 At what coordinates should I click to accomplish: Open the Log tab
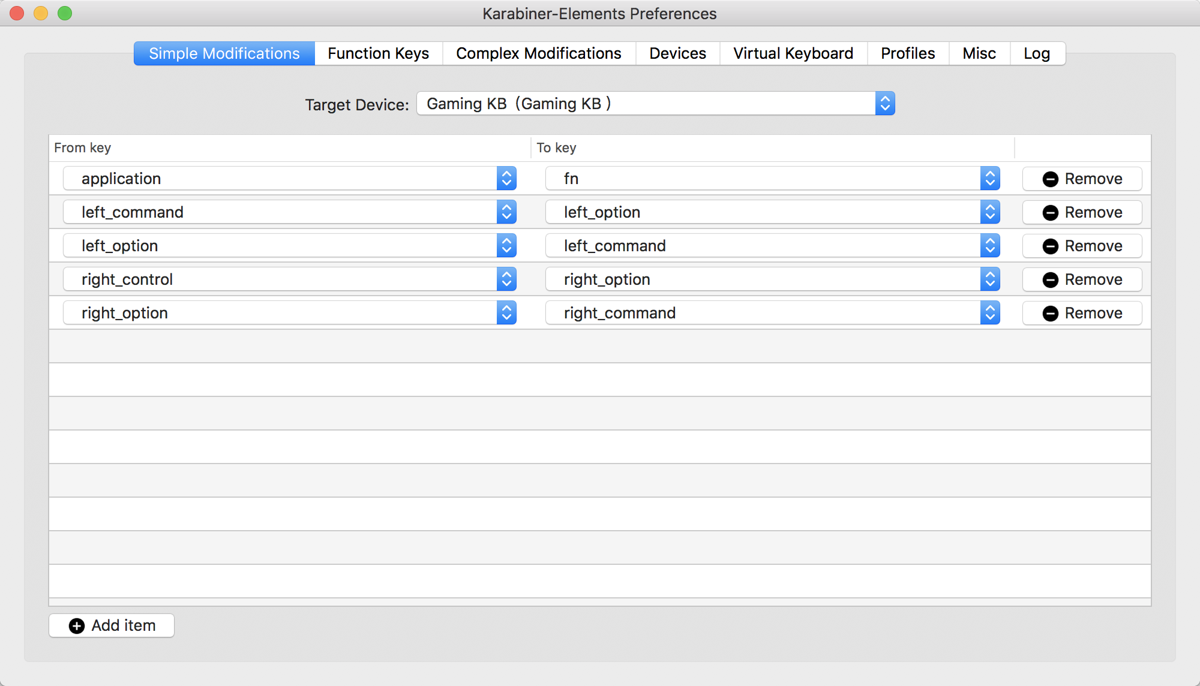pyautogui.click(x=1037, y=53)
